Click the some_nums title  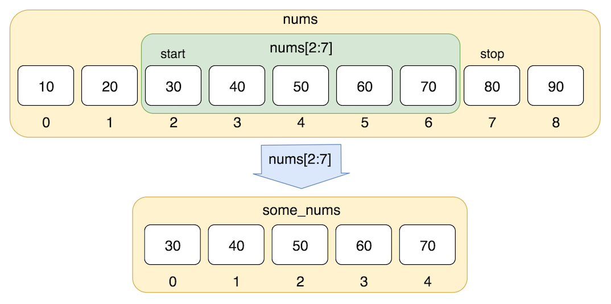(x=301, y=211)
